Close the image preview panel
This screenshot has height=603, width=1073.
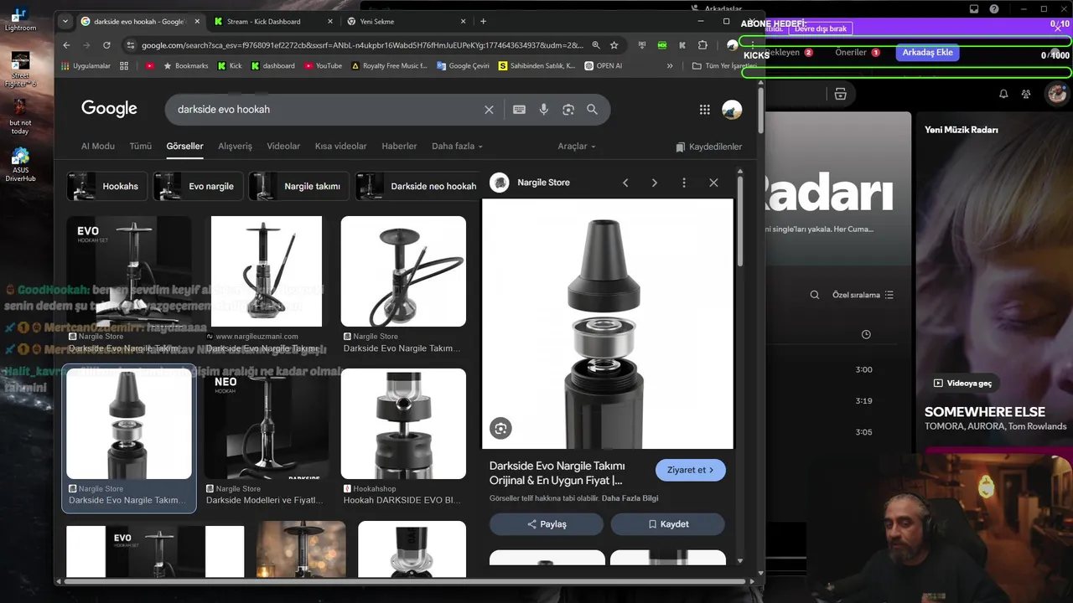pos(713,183)
